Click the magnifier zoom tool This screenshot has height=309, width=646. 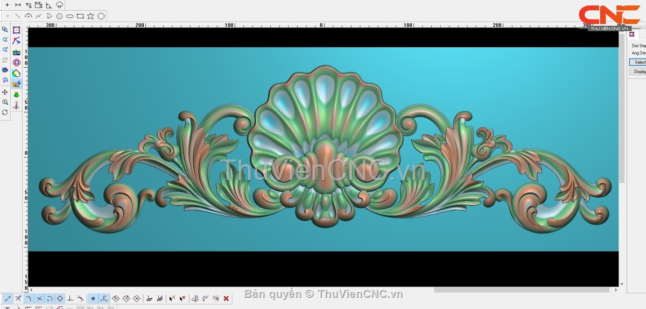coord(5,102)
